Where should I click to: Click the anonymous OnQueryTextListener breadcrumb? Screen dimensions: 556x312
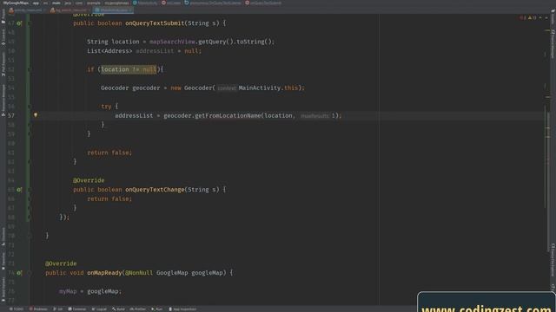tap(213, 3)
